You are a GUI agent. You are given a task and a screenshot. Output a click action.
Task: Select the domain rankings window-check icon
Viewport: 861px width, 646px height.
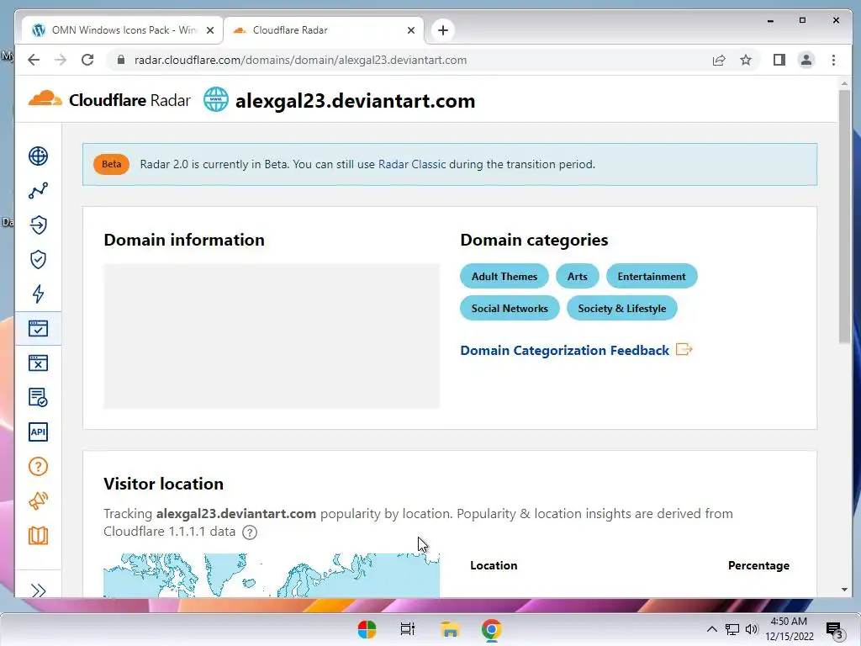tap(38, 329)
